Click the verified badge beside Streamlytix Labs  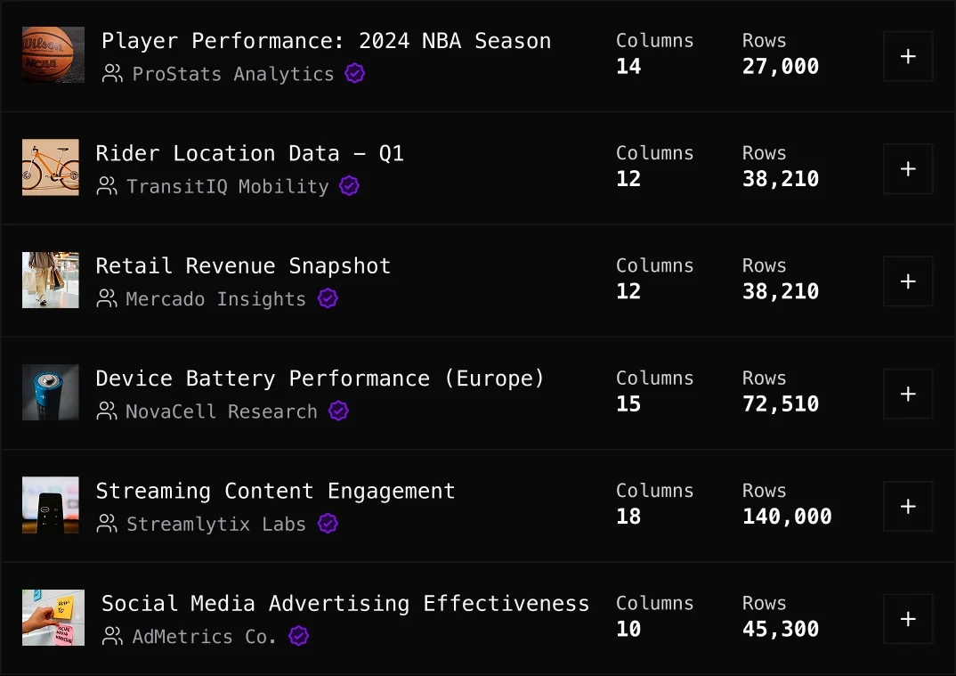tap(327, 524)
